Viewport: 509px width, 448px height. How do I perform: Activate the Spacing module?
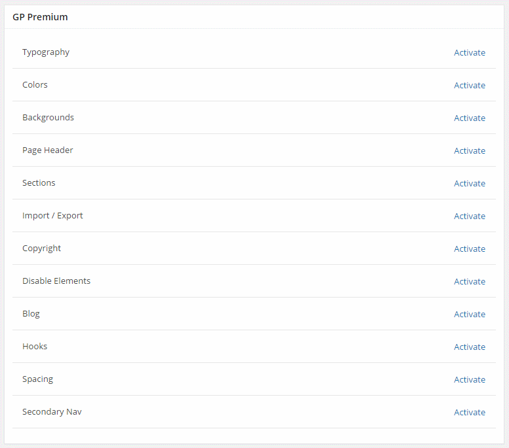(x=469, y=380)
